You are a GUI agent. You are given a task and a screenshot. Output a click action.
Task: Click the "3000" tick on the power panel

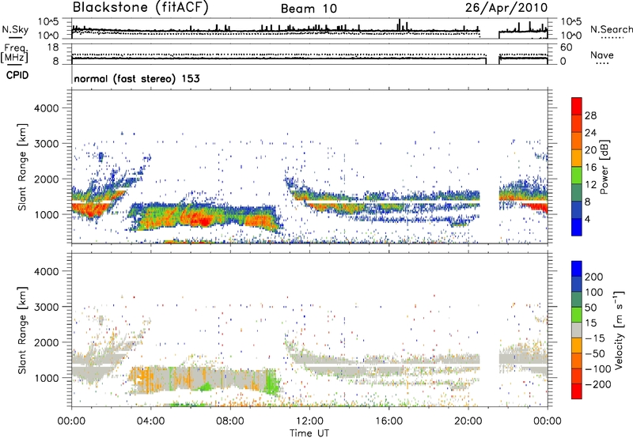click(x=46, y=144)
